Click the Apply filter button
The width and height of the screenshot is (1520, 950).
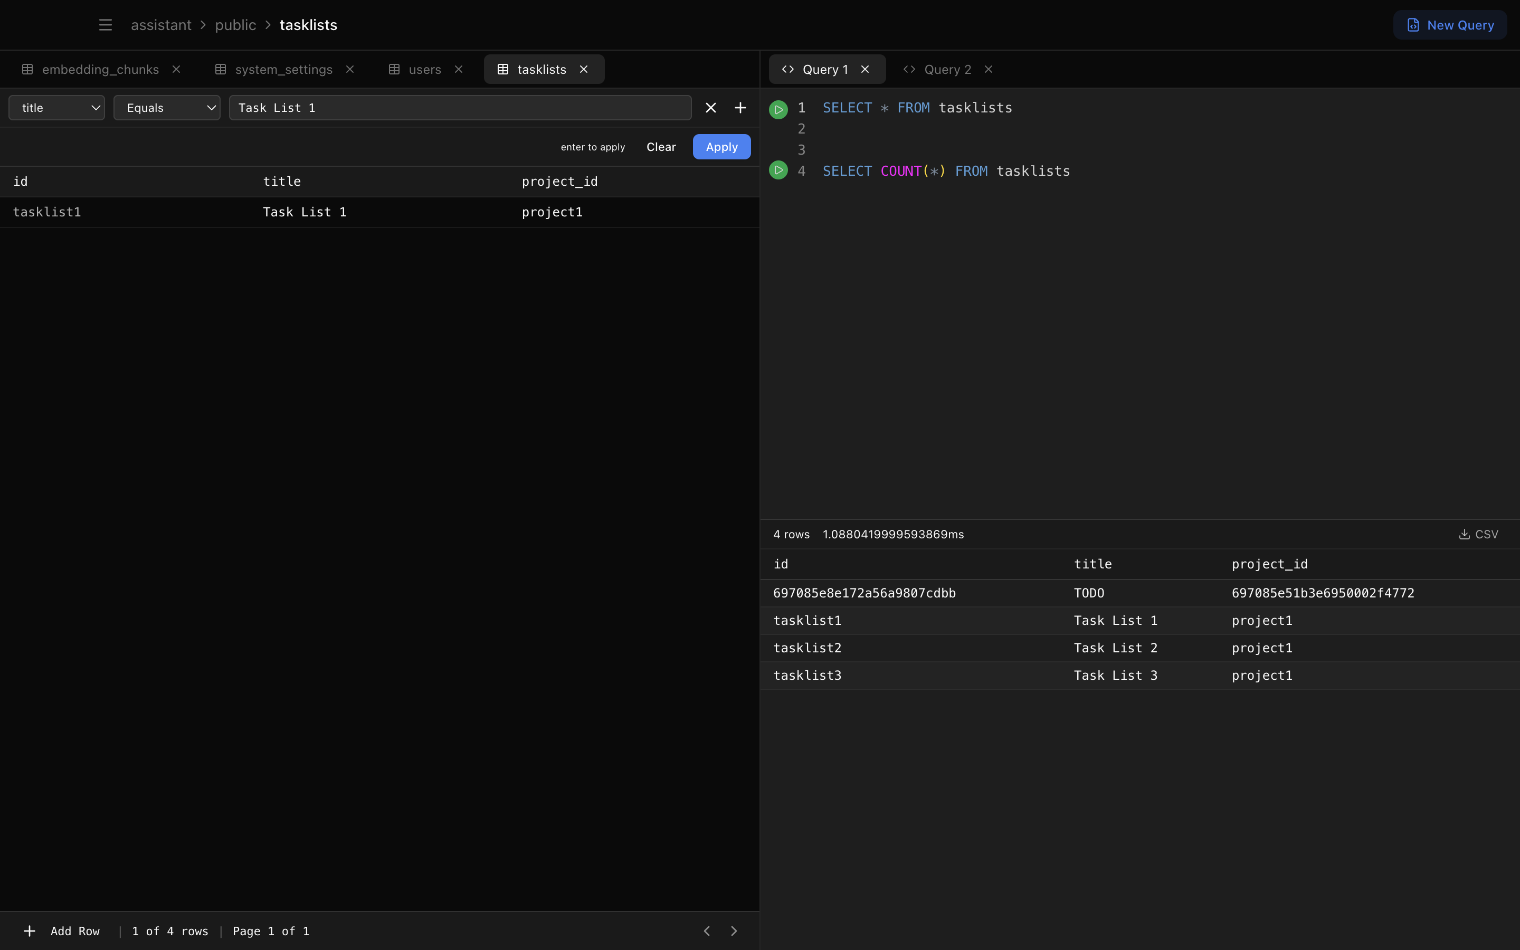click(721, 147)
